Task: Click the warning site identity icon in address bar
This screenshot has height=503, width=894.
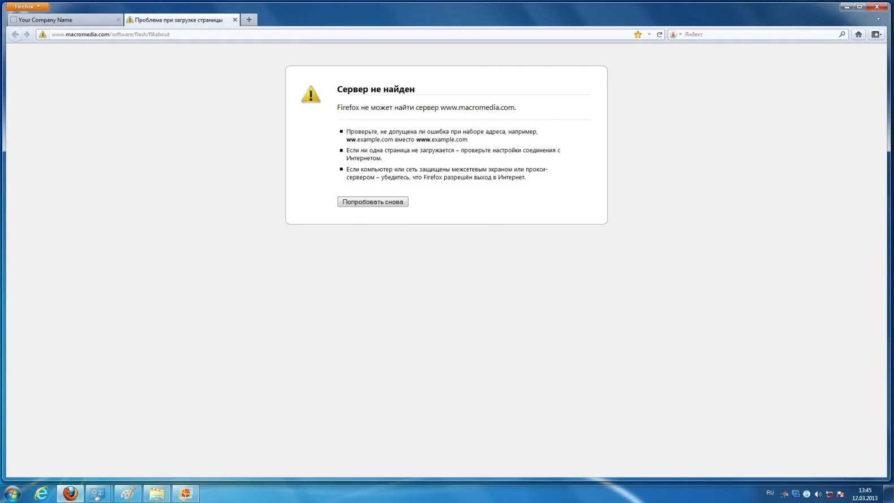Action: [x=43, y=35]
